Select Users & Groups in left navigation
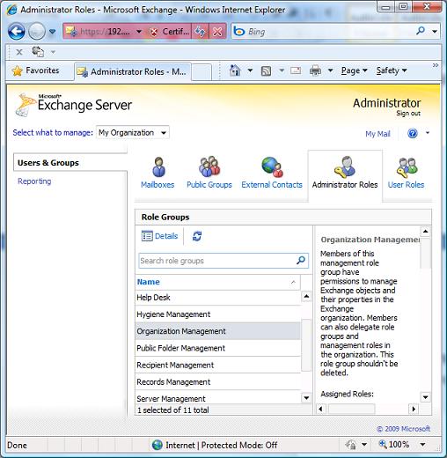 (70, 162)
